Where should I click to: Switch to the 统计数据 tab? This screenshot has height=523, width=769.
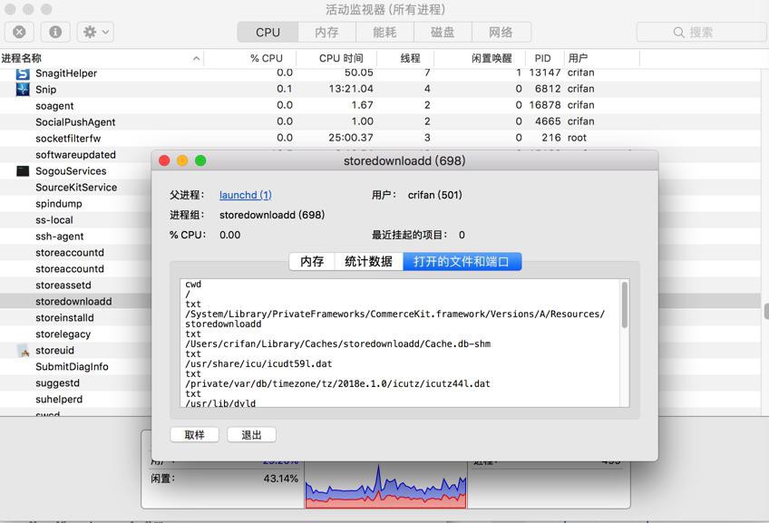368,262
